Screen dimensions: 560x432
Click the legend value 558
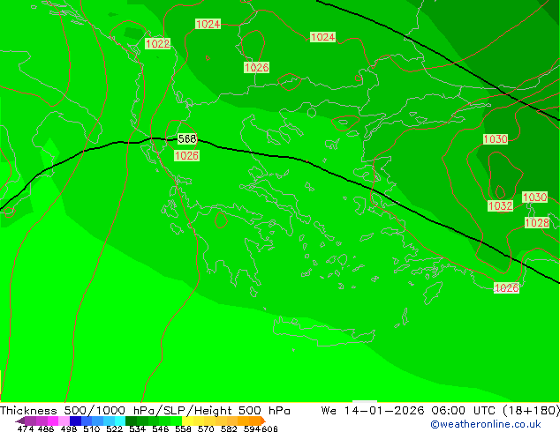183,428
